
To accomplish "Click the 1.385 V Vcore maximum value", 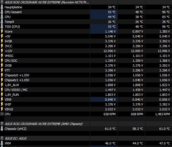I will (x=165, y=31).
